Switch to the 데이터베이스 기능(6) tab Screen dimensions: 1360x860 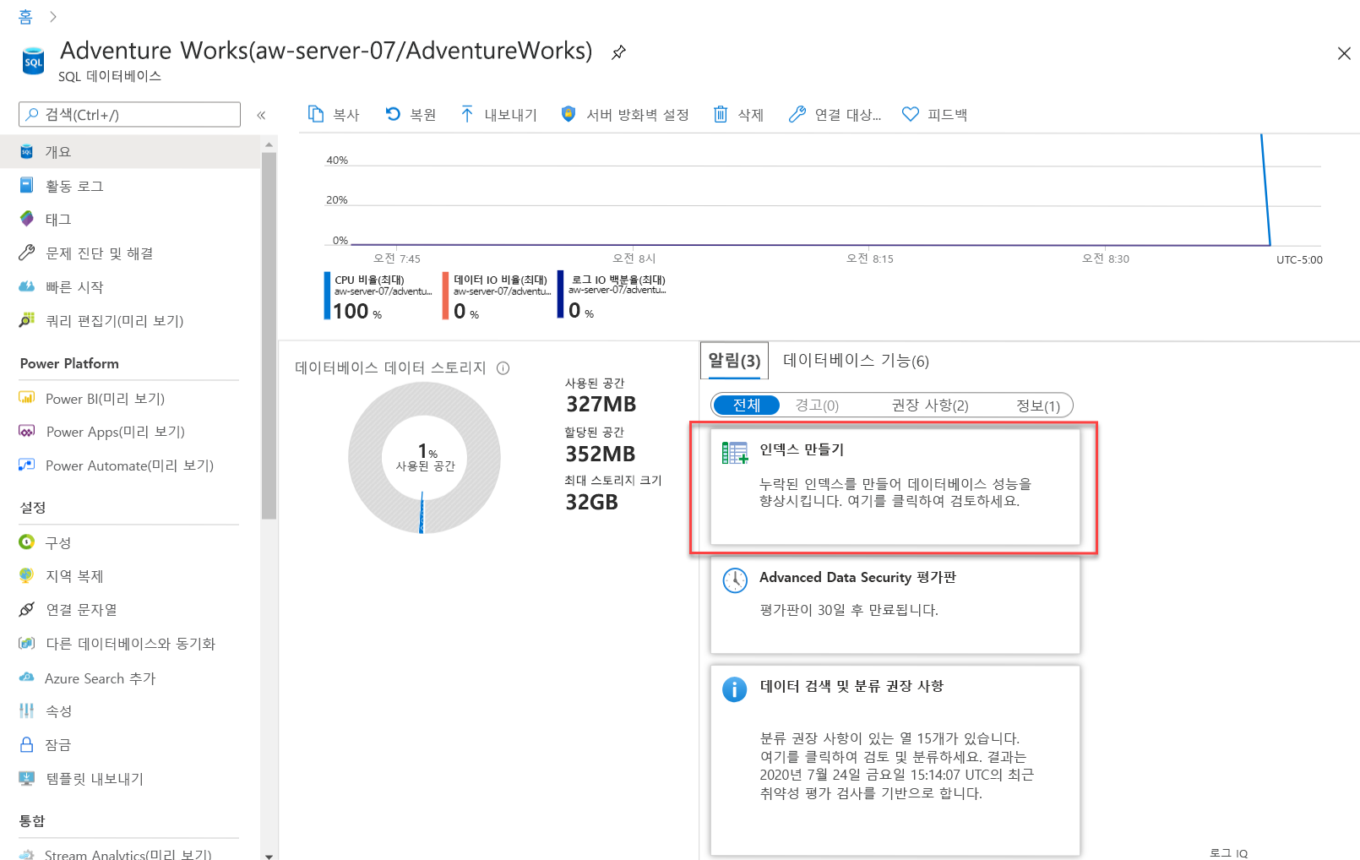point(856,361)
